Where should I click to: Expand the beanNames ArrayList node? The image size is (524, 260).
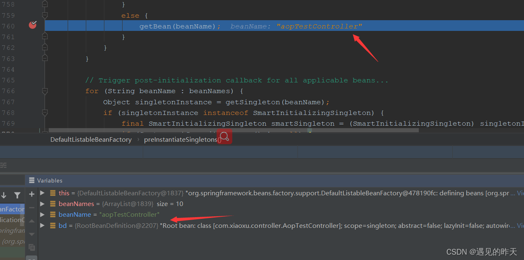click(x=42, y=204)
